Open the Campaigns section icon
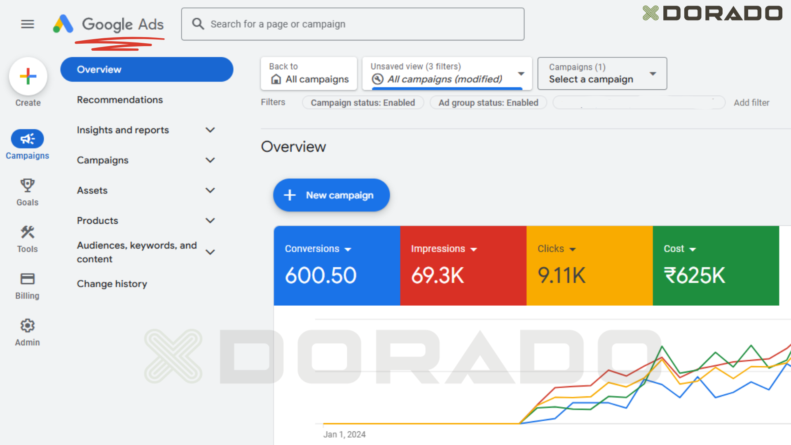Viewport: 791px width, 445px height. pyautogui.click(x=27, y=138)
